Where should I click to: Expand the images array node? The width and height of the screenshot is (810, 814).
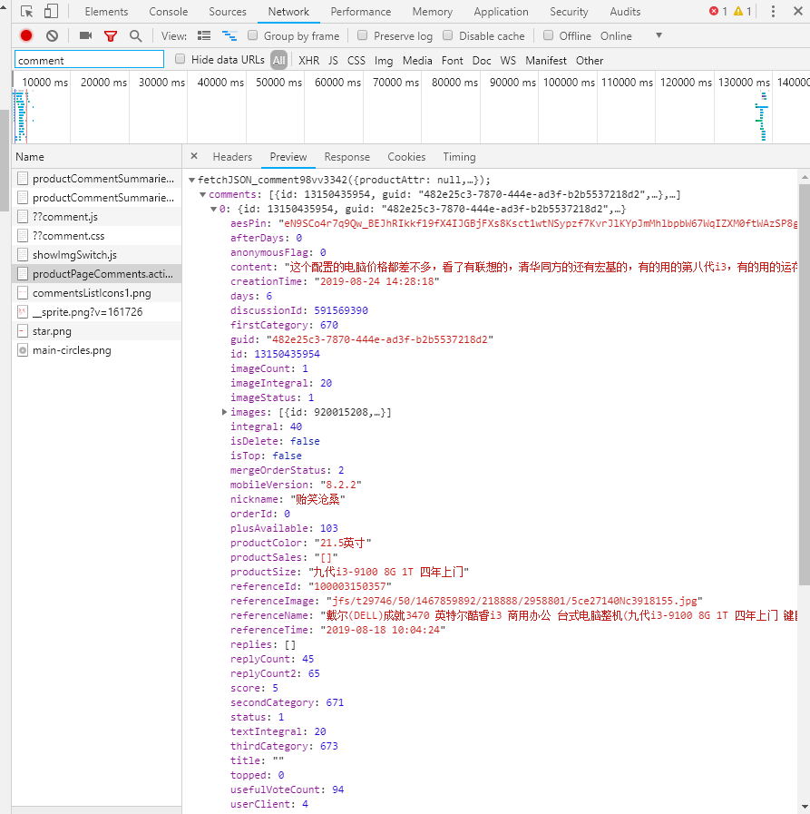(224, 412)
